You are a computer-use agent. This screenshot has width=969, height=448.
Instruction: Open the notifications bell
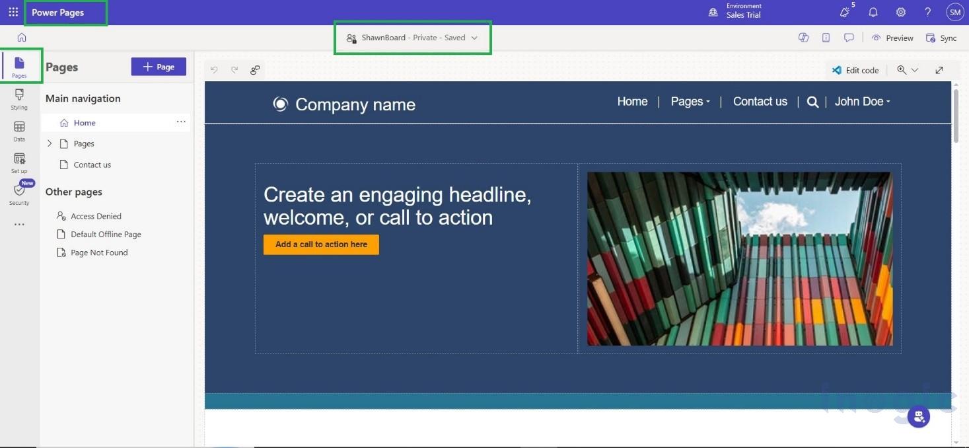coord(873,12)
